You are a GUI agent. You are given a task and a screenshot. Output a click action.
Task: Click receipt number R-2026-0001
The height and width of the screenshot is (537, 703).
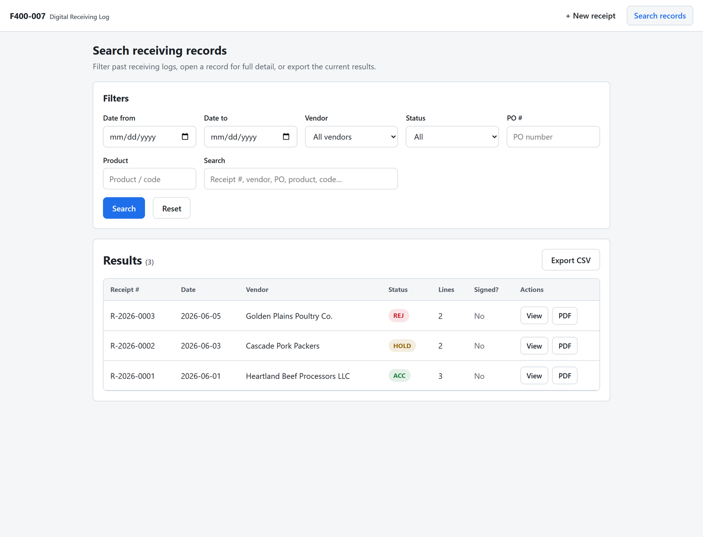[x=132, y=376]
